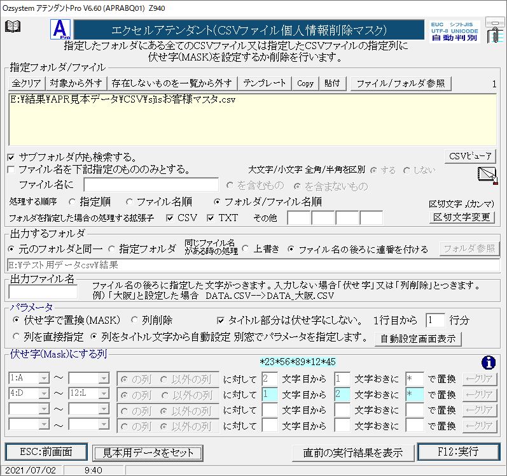
Task: Click 見本用データをセット button
Action: tap(148, 452)
